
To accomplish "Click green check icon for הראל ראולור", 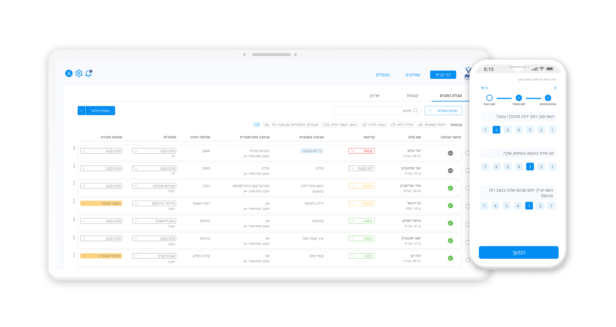I will [x=450, y=223].
